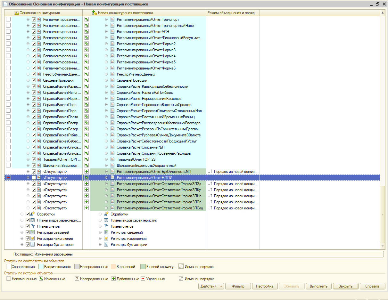This screenshot has height=300, width=388.
Task: Toggle the Регистры бухгалтерии checkbox
Action: click(28, 245)
